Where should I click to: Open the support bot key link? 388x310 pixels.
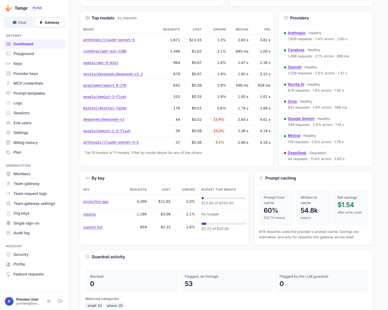[x=93, y=227]
